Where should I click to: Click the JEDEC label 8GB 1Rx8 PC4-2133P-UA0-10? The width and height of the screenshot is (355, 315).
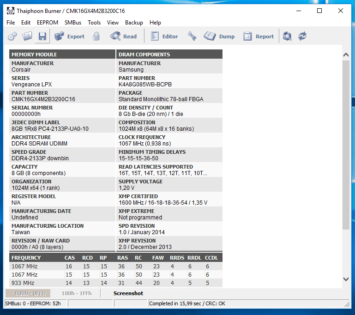pos(50,129)
